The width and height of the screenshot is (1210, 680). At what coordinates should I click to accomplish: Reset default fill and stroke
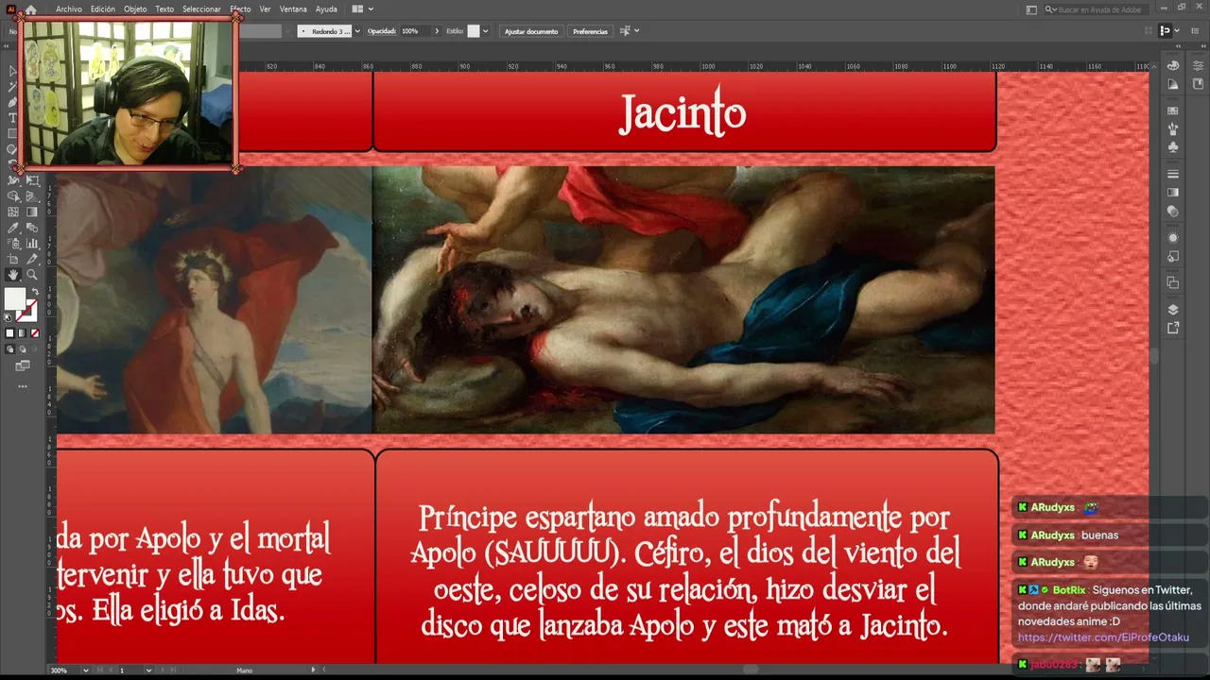coord(9,317)
